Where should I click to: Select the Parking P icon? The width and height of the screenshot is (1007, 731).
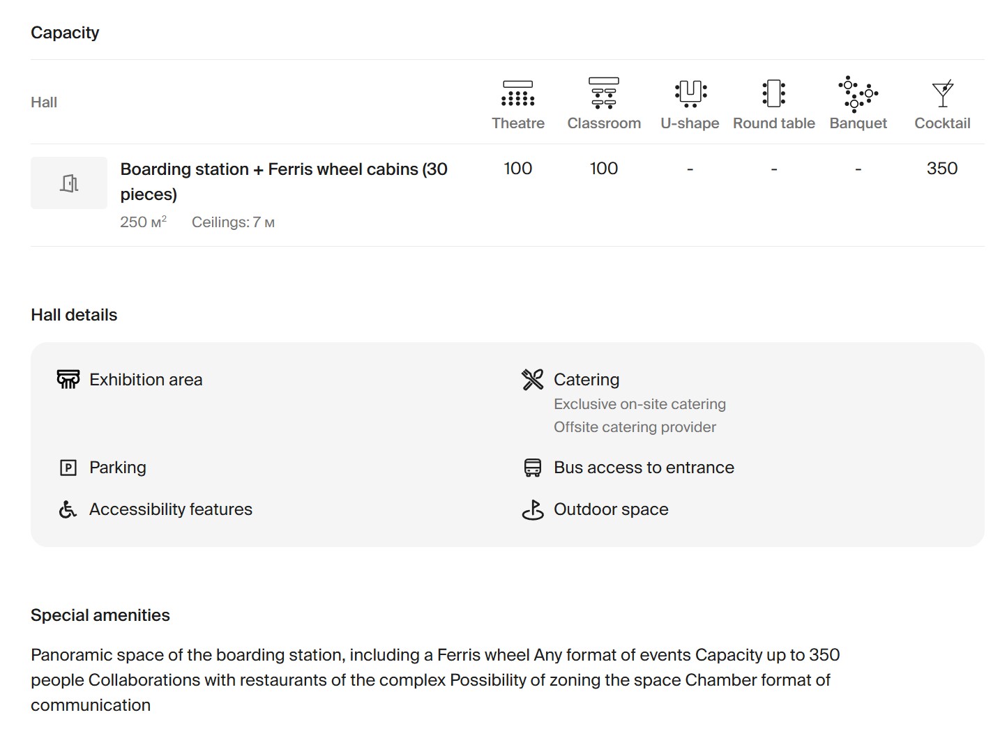68,468
